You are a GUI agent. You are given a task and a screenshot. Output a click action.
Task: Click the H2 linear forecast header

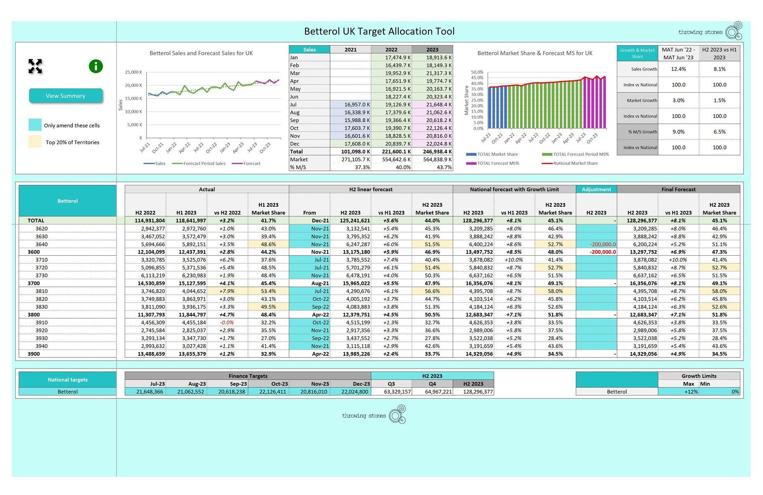[371, 189]
